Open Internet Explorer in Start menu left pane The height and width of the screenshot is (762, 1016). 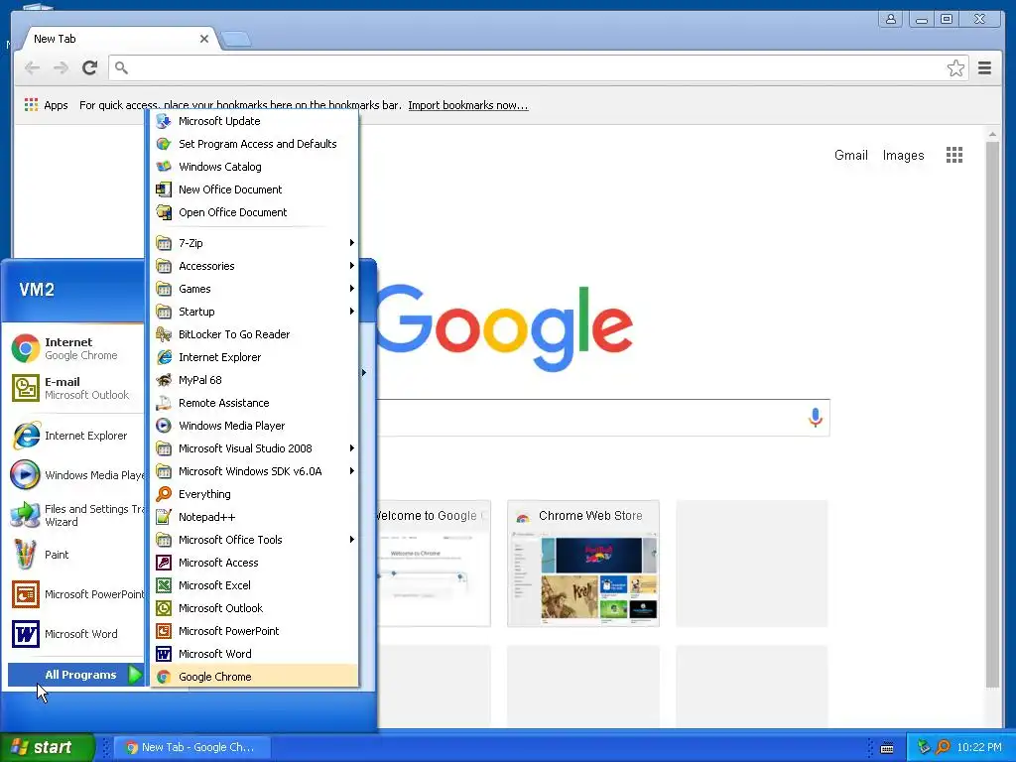[x=75, y=436]
